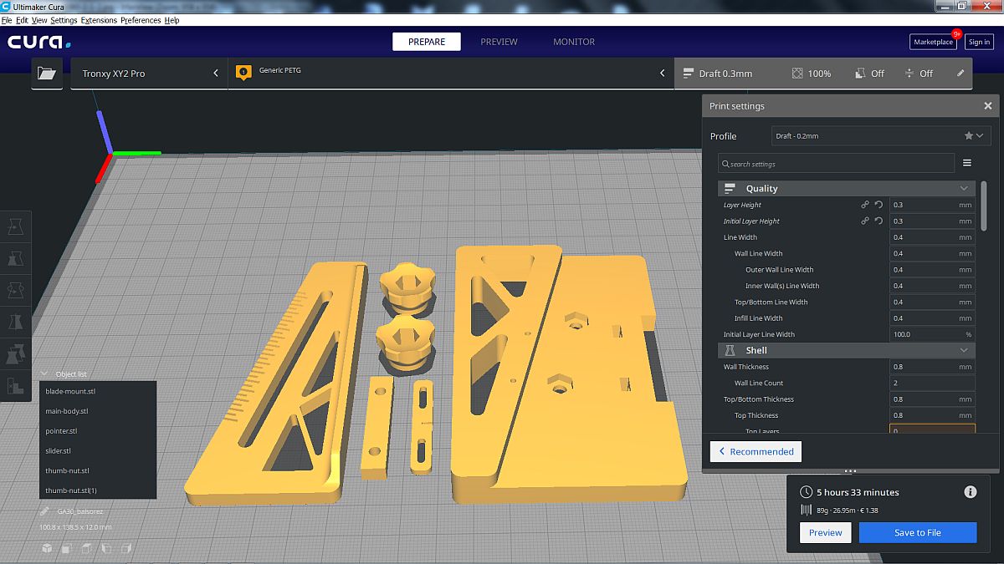
Task: Open the Profile dropdown Draft - 0.2mm
Action: click(x=880, y=136)
